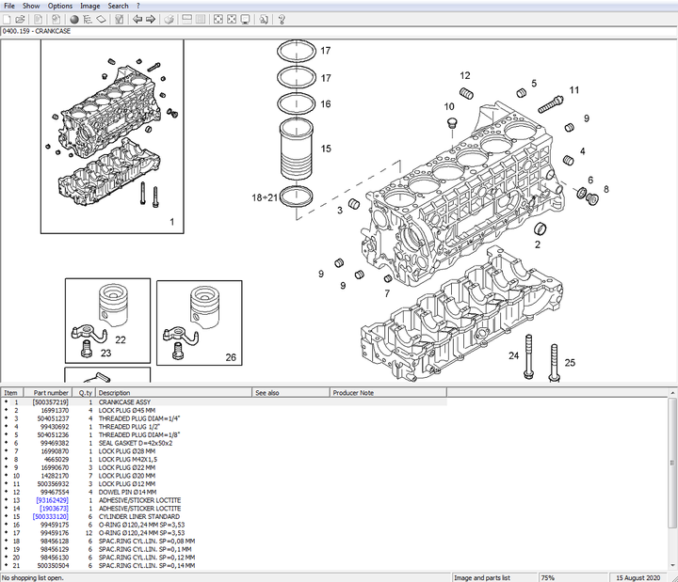The height and width of the screenshot is (582, 678).
Task: Select the DOWEL PIN Ø14 MM row
Action: point(224,492)
